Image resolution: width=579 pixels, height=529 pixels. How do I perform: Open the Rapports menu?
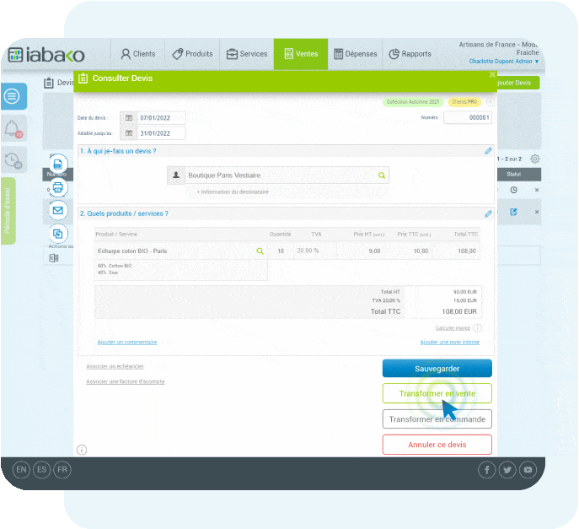tap(410, 54)
